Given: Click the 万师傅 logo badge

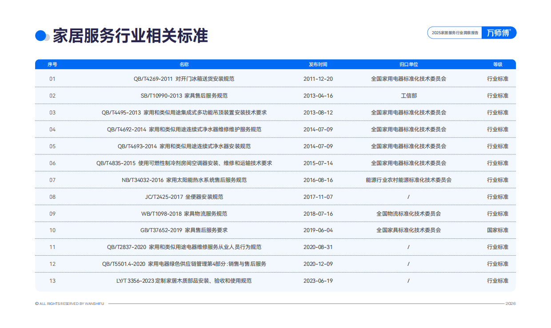Looking at the screenshot, I should tap(499, 33).
